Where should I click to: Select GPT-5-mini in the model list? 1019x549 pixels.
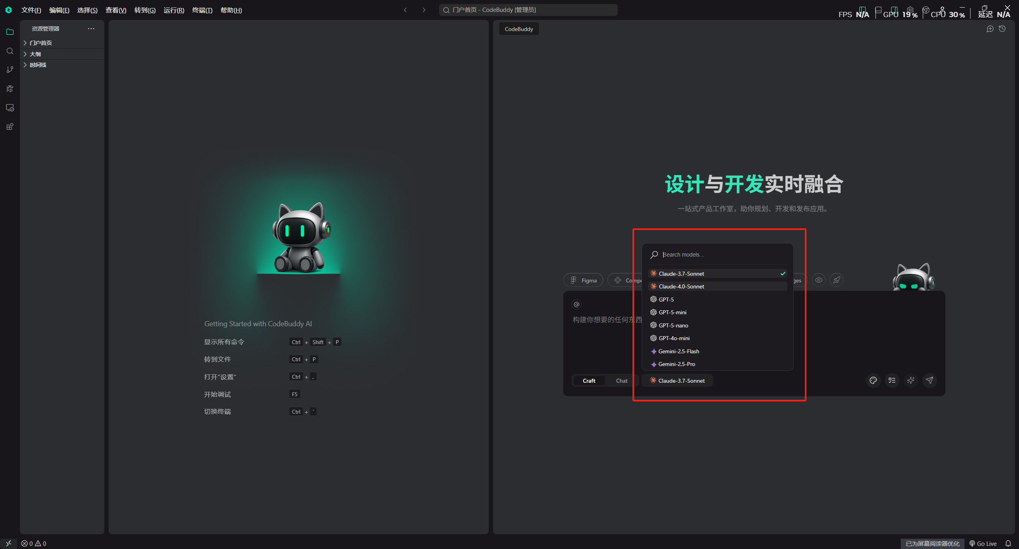[718, 312]
